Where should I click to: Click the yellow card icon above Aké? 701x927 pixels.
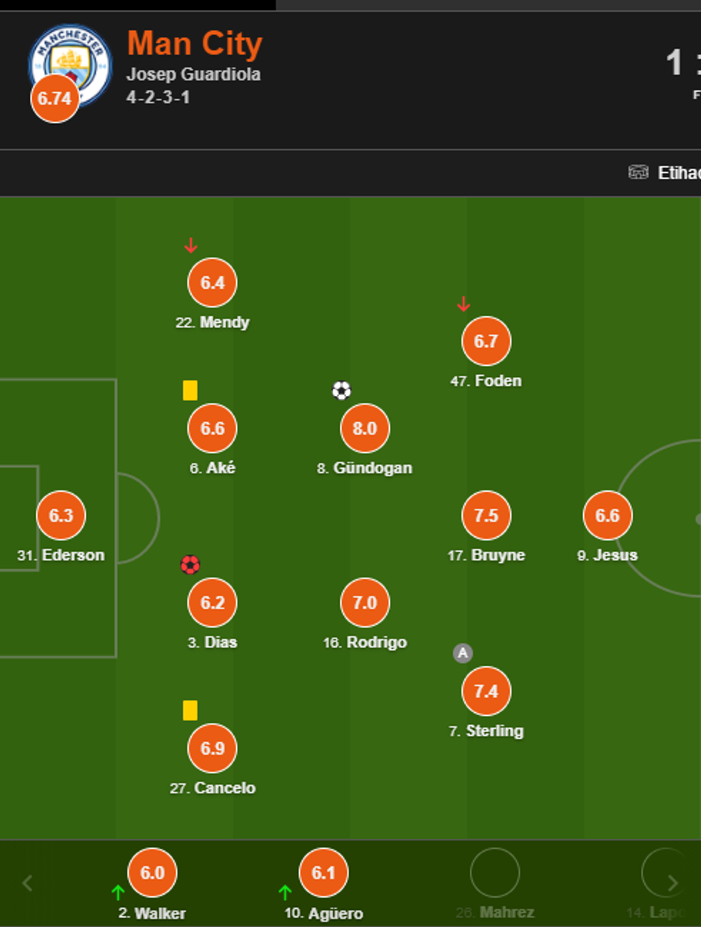pyautogui.click(x=190, y=390)
